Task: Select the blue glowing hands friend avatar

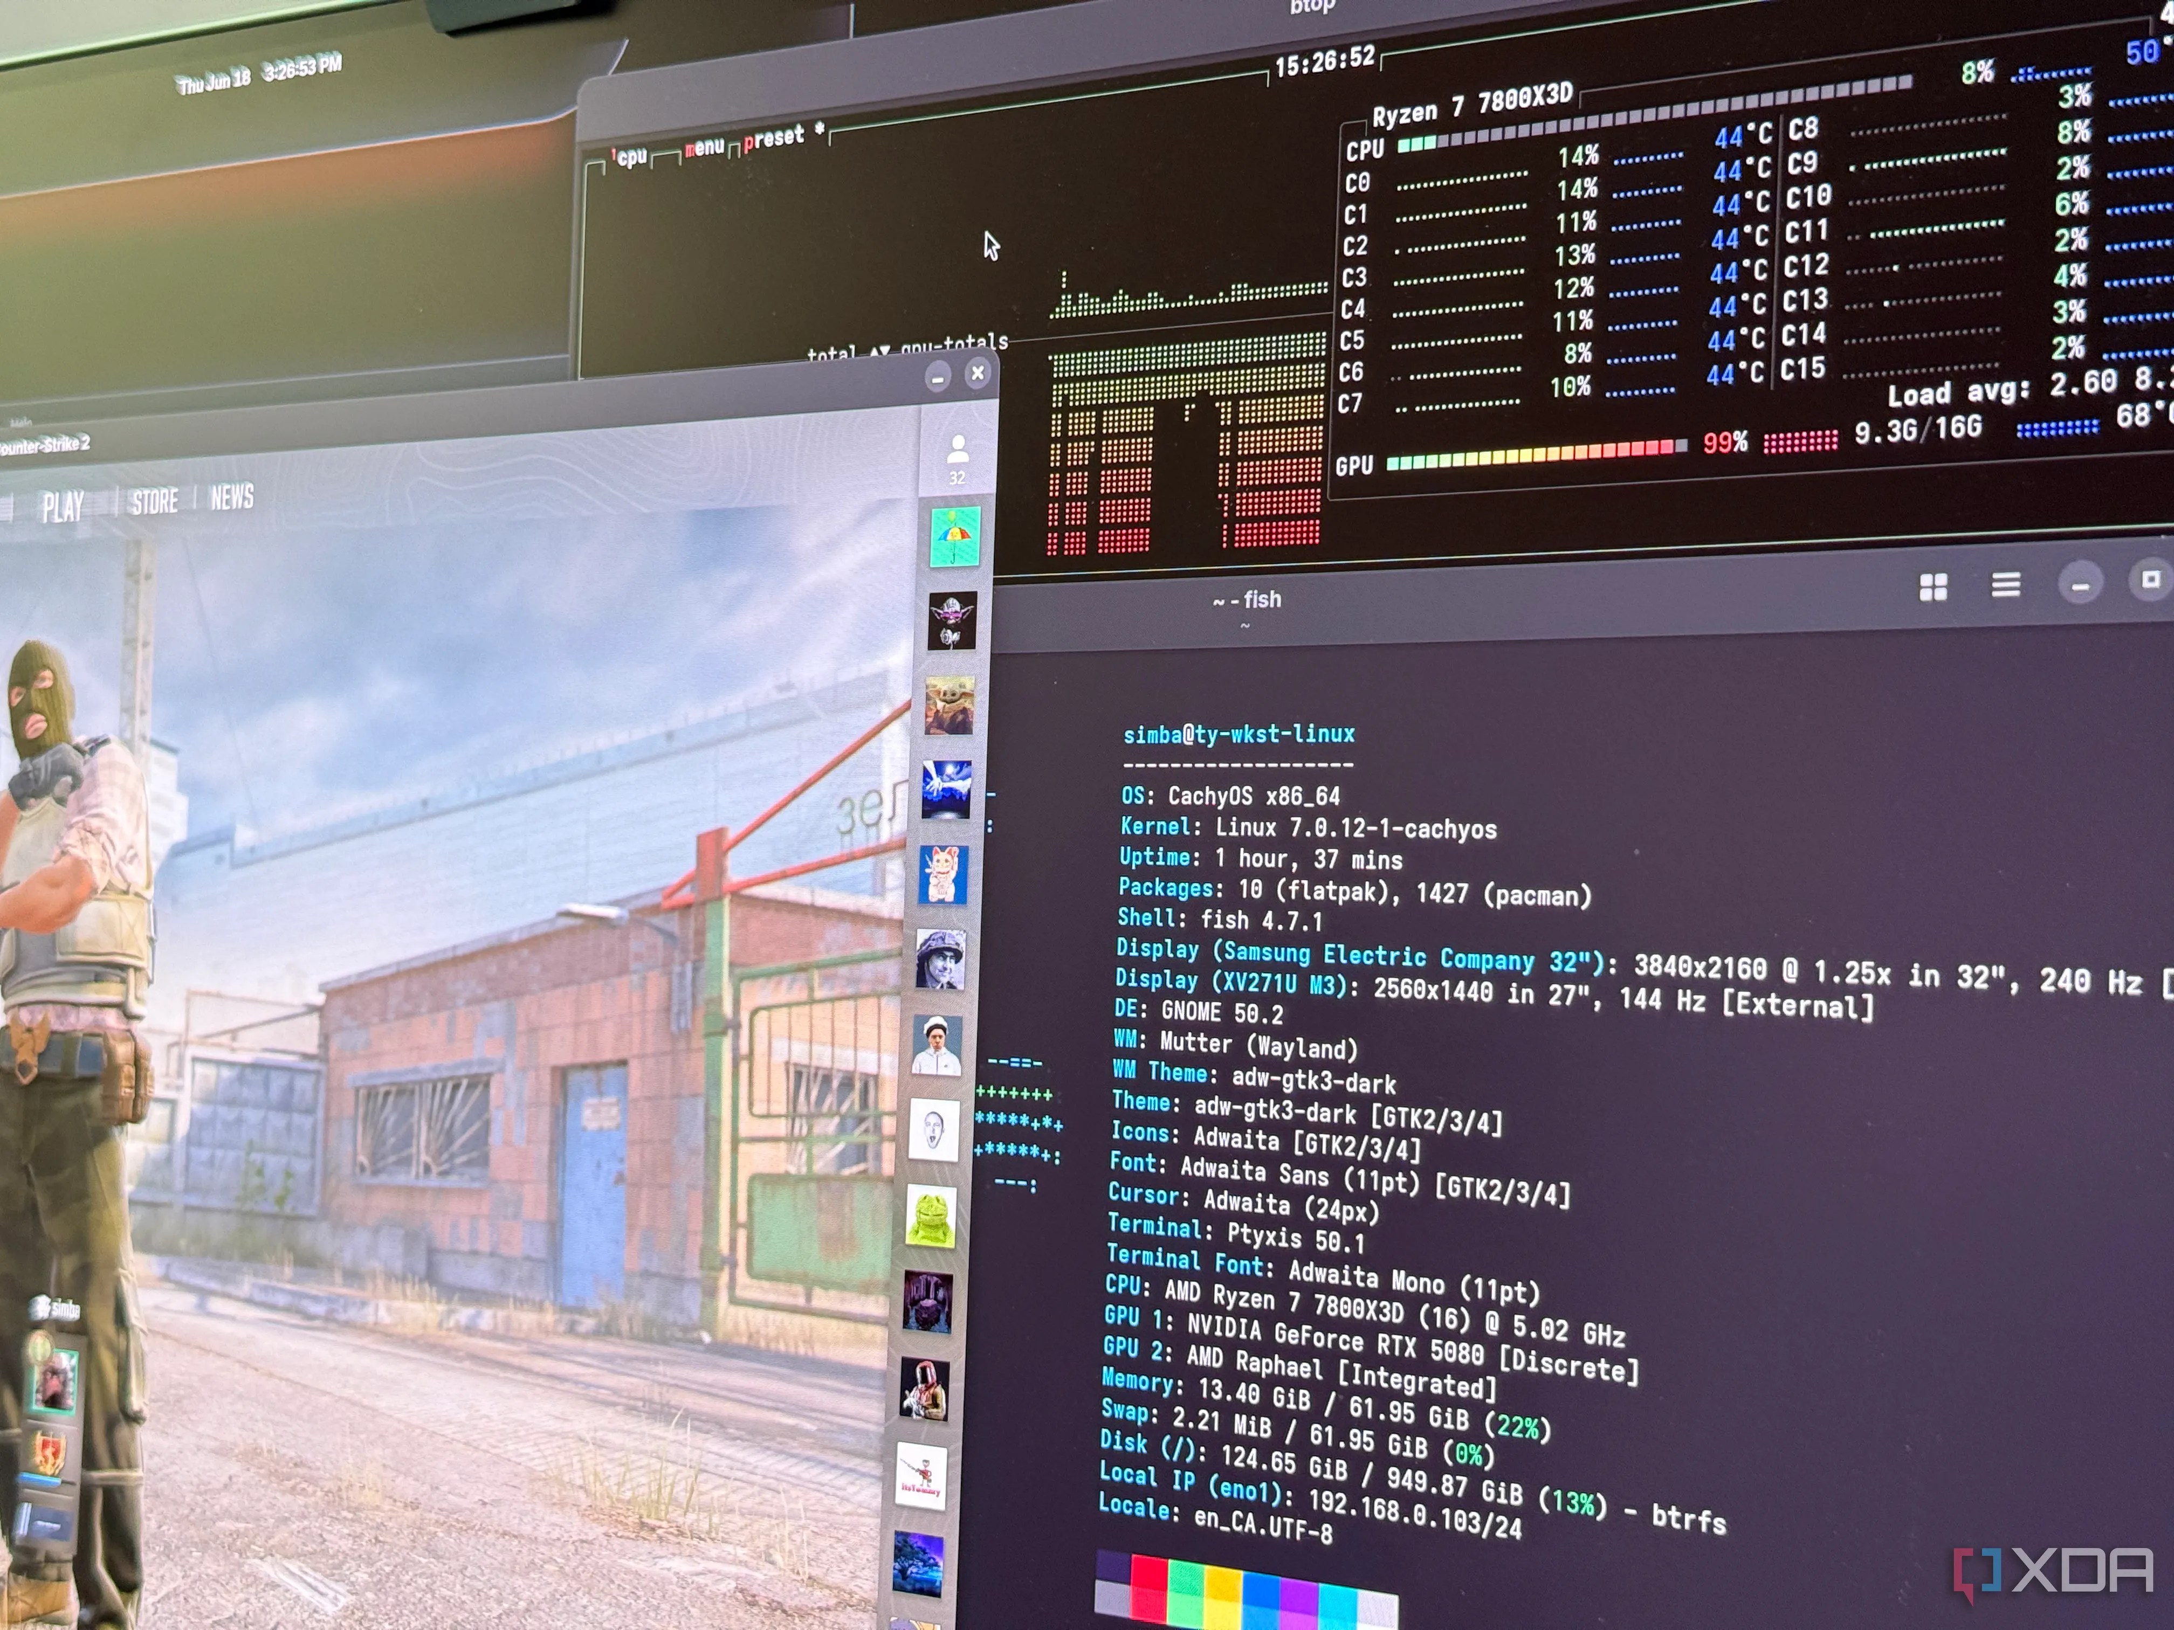Action: [946, 790]
